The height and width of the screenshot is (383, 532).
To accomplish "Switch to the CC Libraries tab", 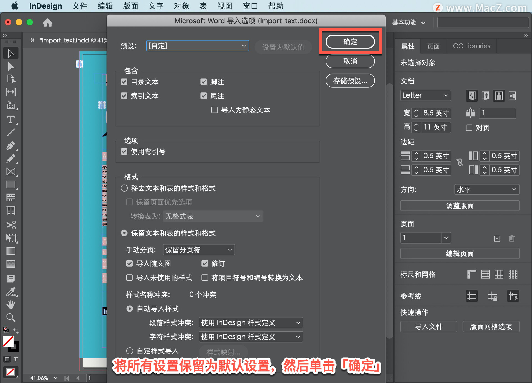I will (471, 46).
